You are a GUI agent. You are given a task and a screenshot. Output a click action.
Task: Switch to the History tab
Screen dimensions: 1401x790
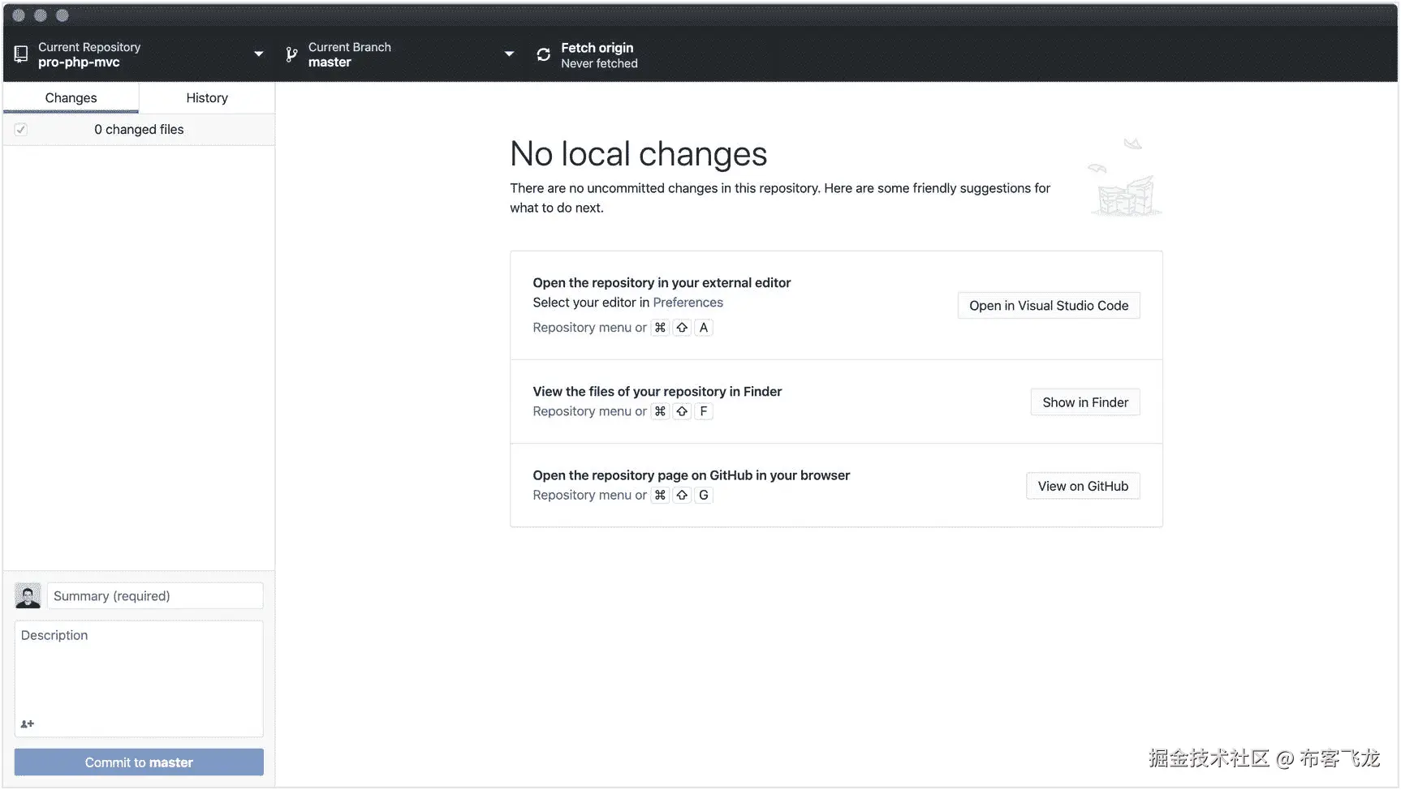click(x=207, y=98)
